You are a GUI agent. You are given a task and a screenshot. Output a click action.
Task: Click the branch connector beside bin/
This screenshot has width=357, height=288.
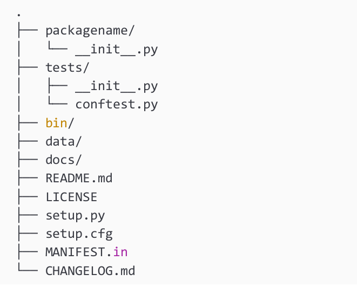27,123
